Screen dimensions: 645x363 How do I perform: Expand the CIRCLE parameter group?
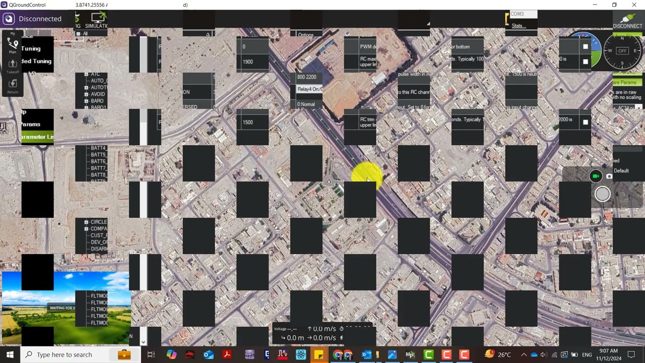pyautogui.click(x=87, y=222)
